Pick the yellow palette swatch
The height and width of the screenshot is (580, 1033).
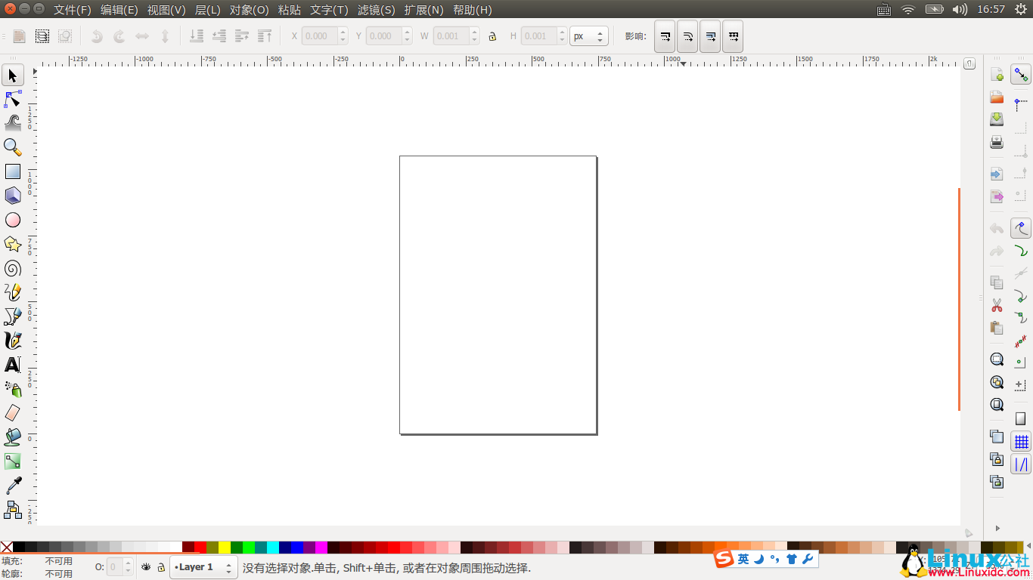[x=225, y=548]
